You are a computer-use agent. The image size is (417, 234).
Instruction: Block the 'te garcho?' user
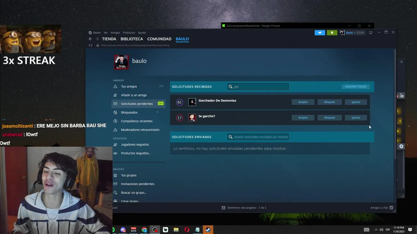click(329, 118)
